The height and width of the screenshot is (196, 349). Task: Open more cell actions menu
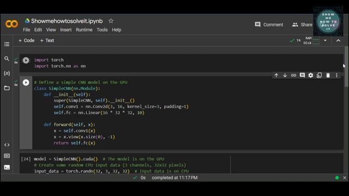pos(336,75)
